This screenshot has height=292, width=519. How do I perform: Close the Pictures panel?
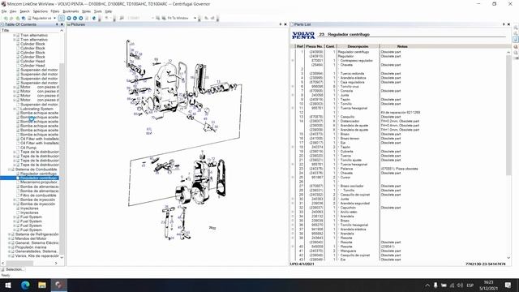(x=285, y=24)
